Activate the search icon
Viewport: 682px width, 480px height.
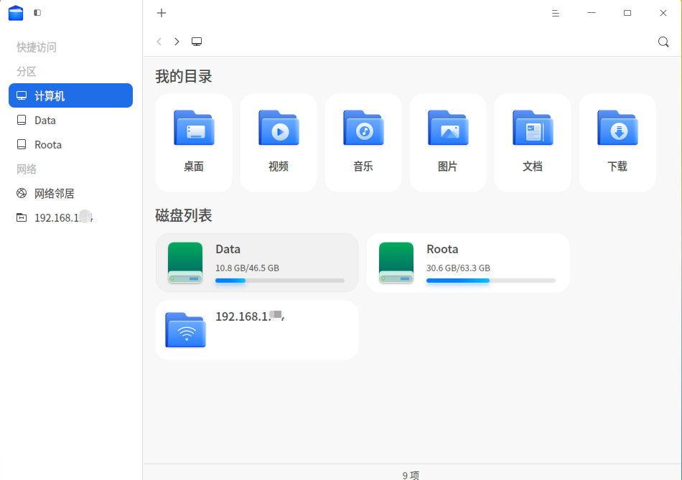pos(663,42)
